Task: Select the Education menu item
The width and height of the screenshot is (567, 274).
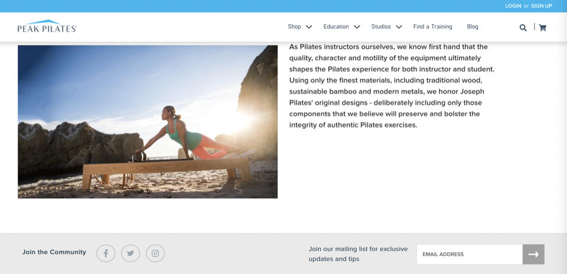Action: click(x=335, y=27)
